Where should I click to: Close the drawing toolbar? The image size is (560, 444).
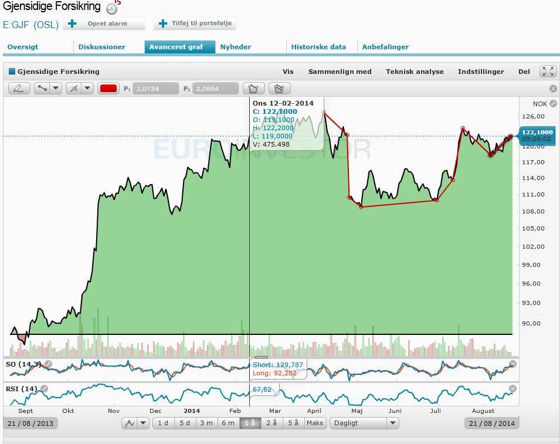coord(553,88)
